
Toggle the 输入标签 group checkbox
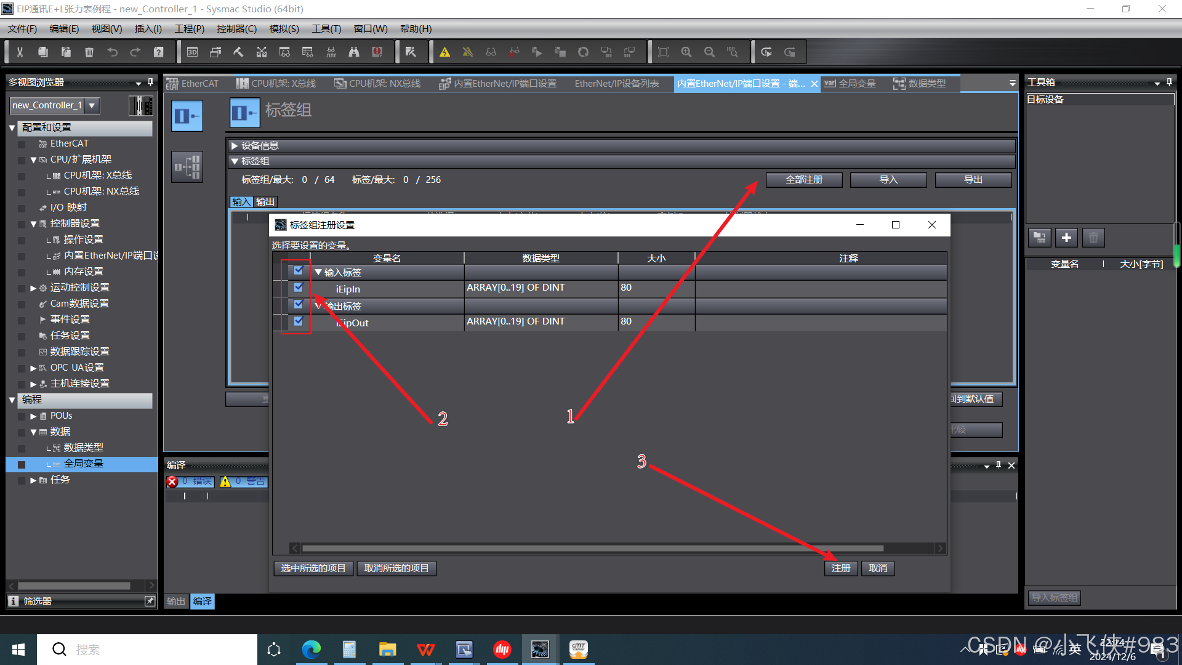(299, 271)
